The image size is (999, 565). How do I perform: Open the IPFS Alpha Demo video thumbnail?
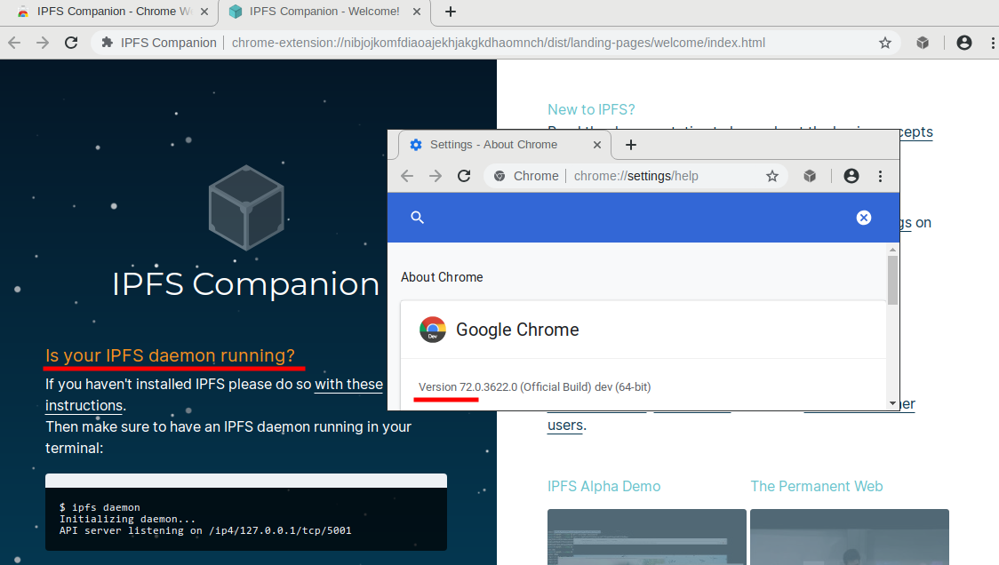(x=647, y=537)
